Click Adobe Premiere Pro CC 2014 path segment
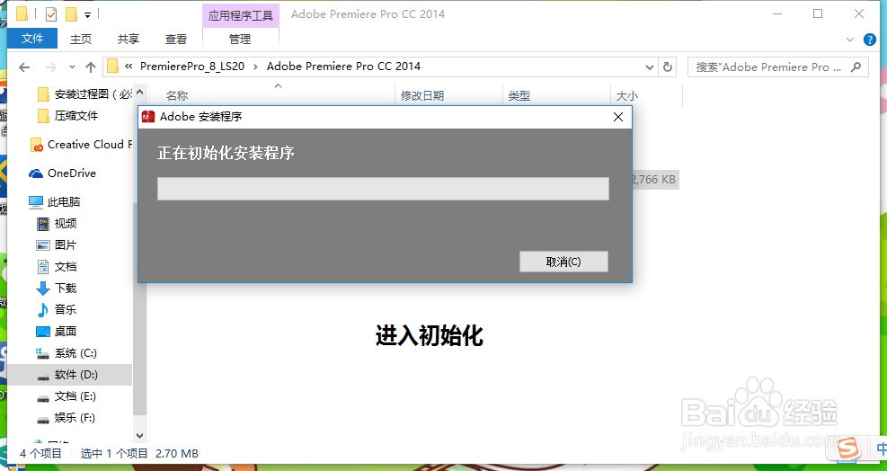Viewport: 887px width, 471px height. click(x=343, y=67)
